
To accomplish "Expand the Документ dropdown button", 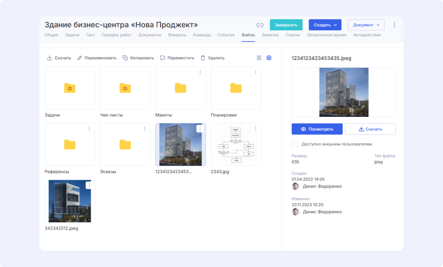I will point(366,25).
